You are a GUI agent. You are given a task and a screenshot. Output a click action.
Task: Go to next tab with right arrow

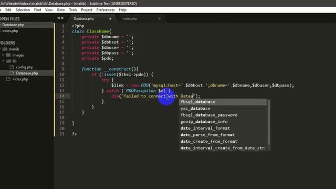coord(62,18)
